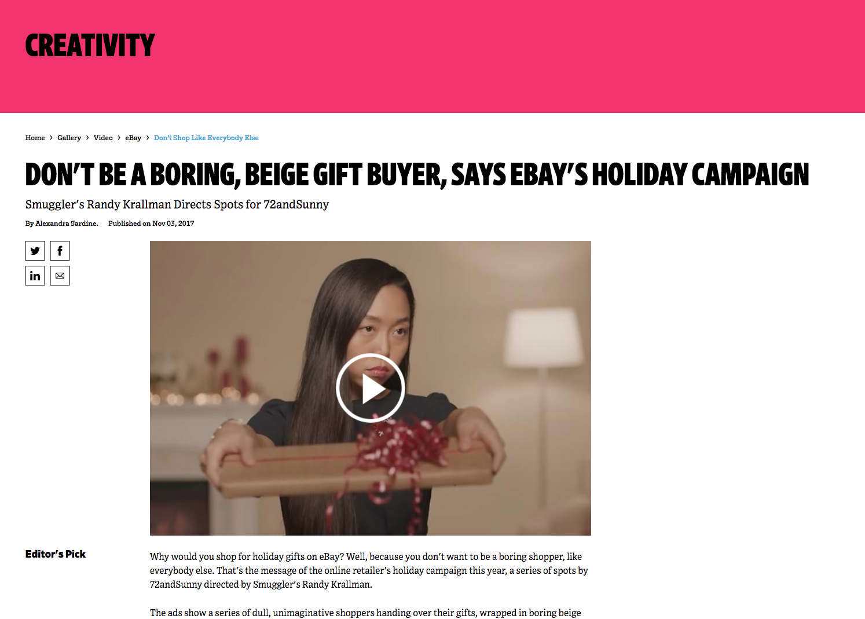Go to Home breadcrumb

click(35, 138)
